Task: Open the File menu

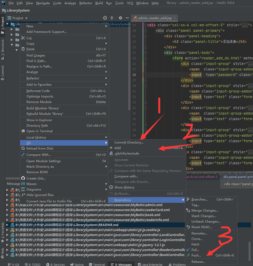Action: pos(11,3)
